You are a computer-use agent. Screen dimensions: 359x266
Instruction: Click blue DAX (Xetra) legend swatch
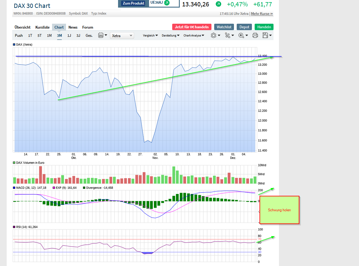point(14,45)
